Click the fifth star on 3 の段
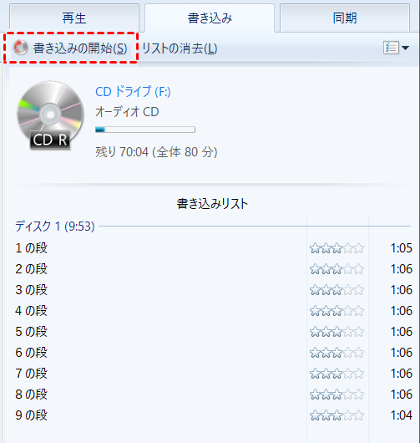 pos(359,290)
